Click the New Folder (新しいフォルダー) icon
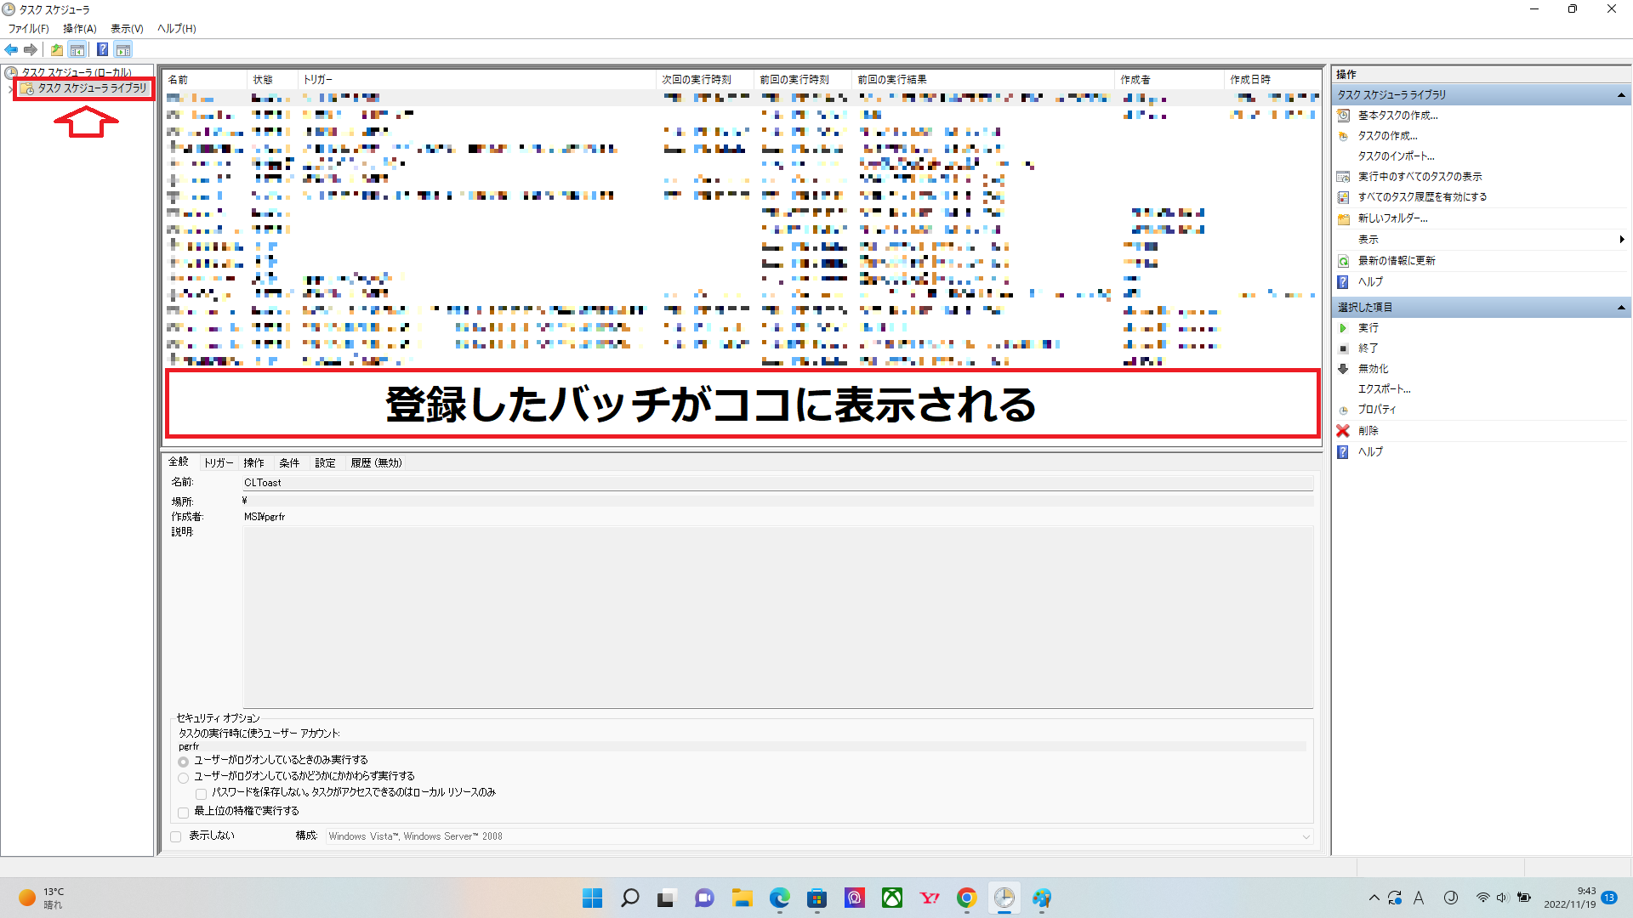Viewport: 1633px width, 918px height. [x=1343, y=218]
